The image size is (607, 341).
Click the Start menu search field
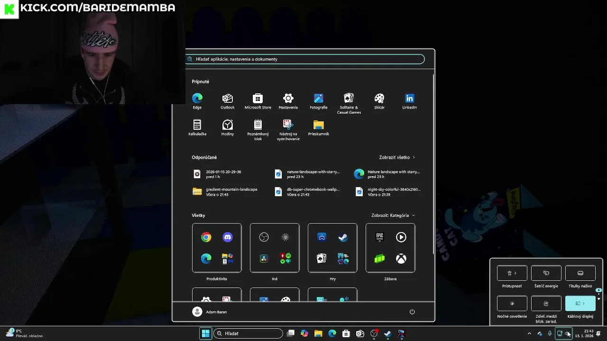(305, 59)
